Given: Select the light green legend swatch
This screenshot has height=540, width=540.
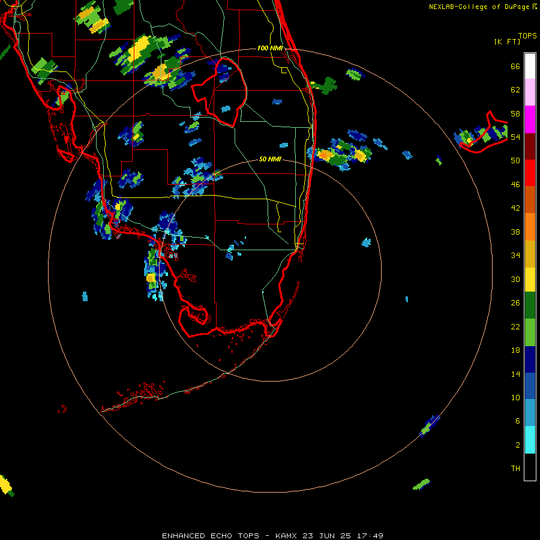Looking at the screenshot, I should (530, 332).
